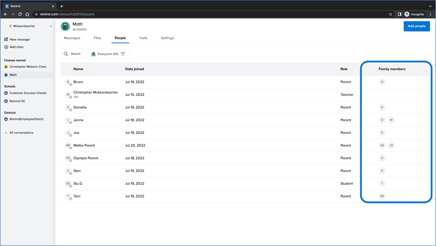Click the SD family badge in Terri's row

pyautogui.click(x=382, y=197)
